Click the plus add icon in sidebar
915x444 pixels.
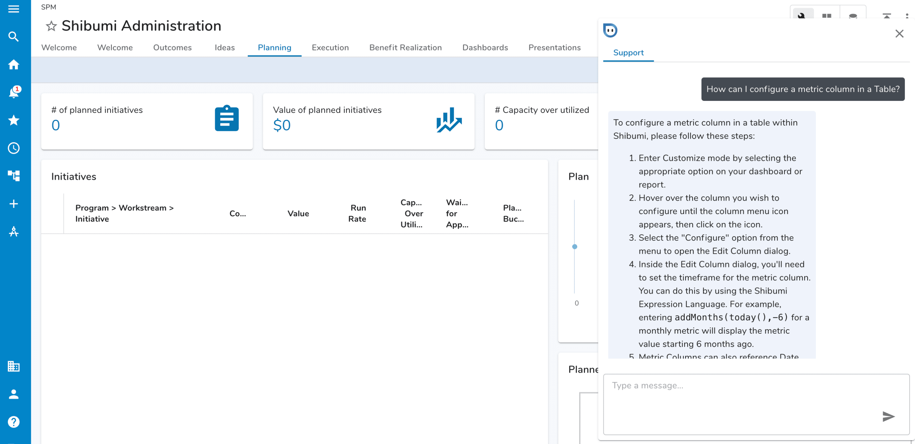coord(13,204)
